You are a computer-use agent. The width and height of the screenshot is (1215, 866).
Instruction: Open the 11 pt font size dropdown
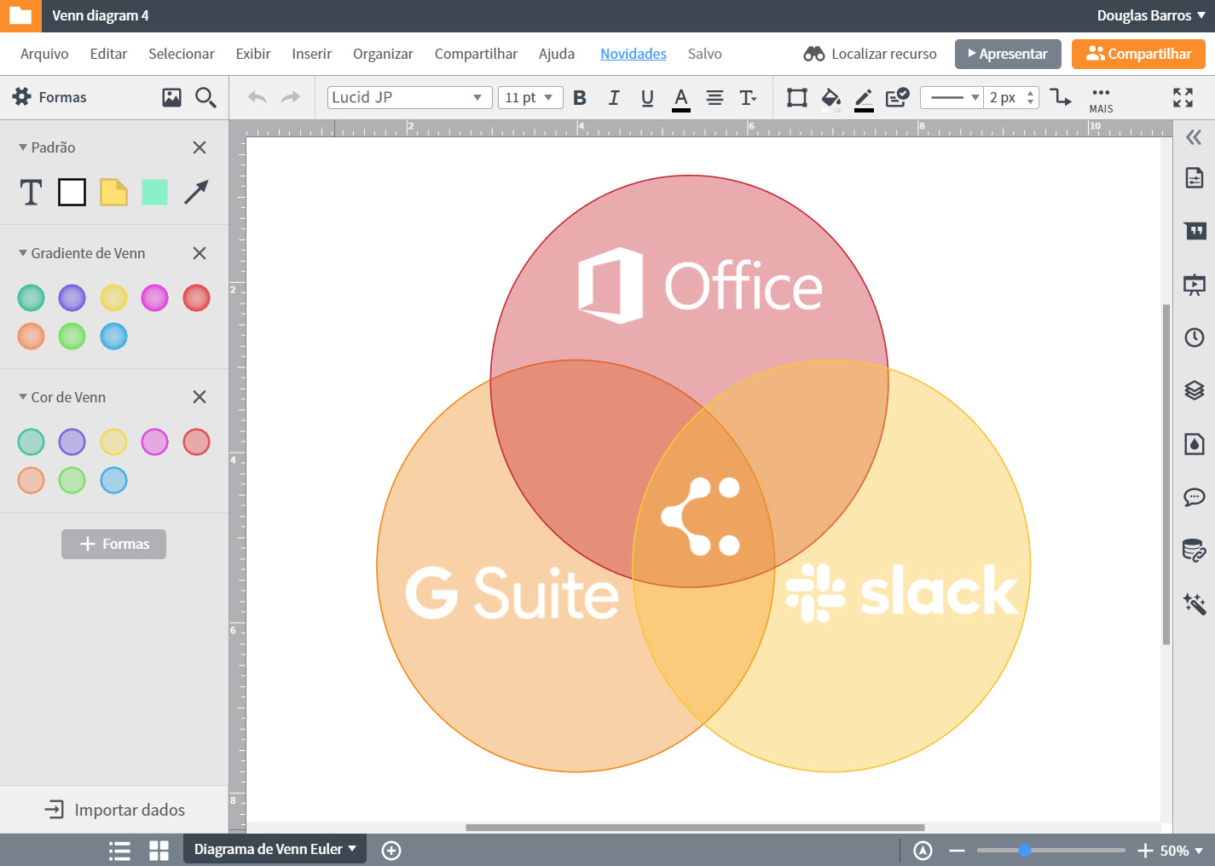point(530,97)
